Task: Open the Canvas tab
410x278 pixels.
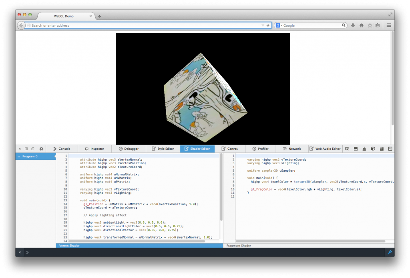Action: click(x=230, y=149)
